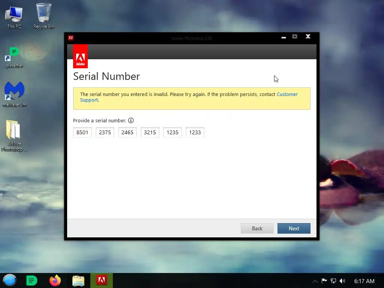Open the Start orb on taskbar
The width and height of the screenshot is (384, 288).
pos(9,280)
